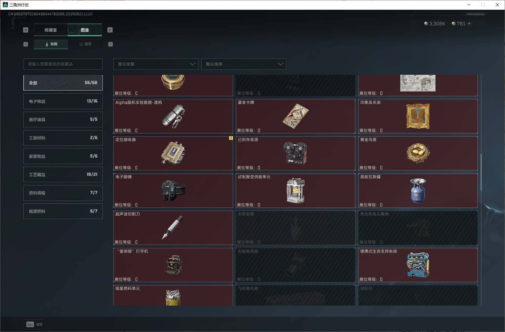
Task: Select the 医疗道具 5/5 category
Action: tap(63, 119)
